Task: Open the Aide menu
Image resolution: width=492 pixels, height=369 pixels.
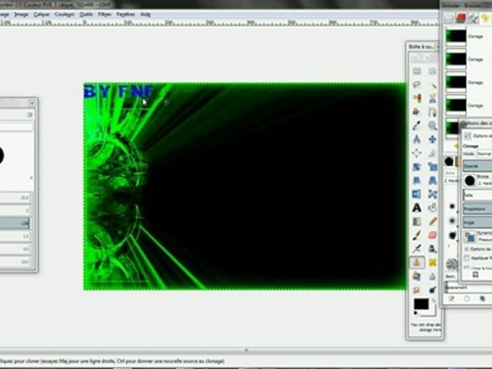Action: click(x=145, y=14)
